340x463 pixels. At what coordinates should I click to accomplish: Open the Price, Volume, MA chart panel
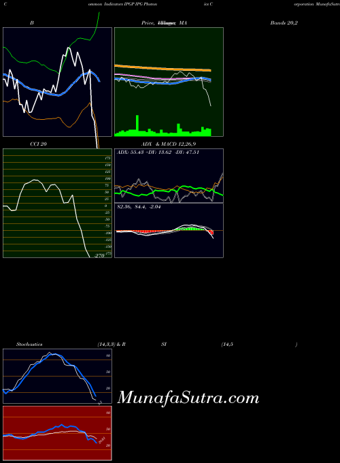click(169, 82)
